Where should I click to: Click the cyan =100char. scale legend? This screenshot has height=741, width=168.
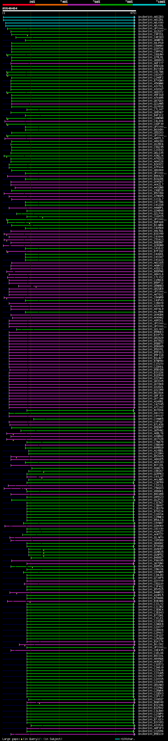coord(125,739)
